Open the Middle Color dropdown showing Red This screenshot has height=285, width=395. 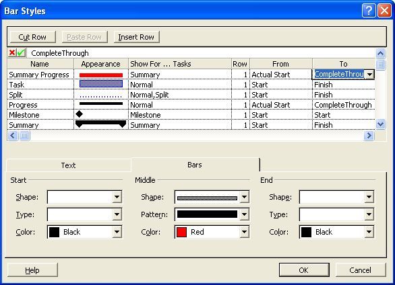(x=244, y=232)
